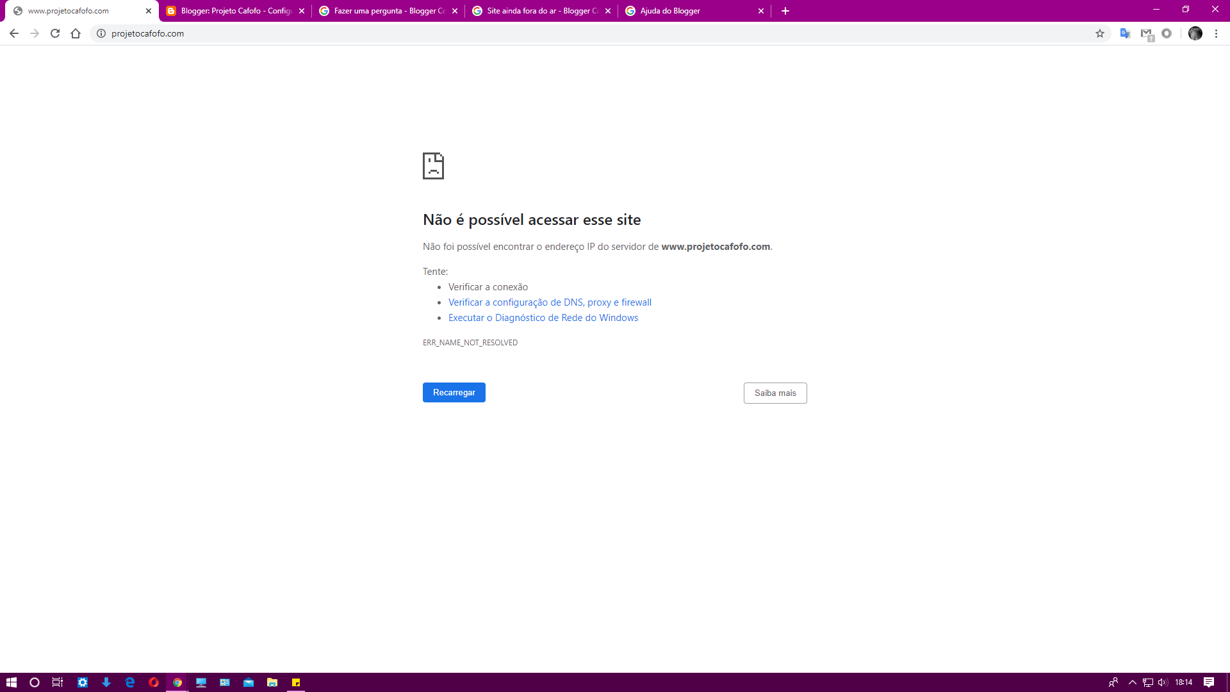Launch Opera browser from the taskbar

(x=154, y=682)
